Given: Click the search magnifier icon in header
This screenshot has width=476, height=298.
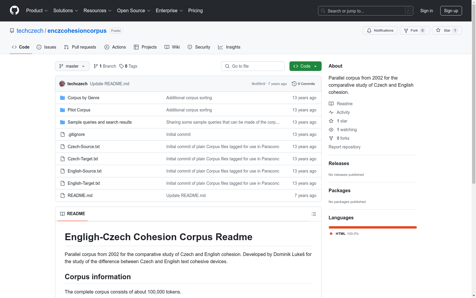Looking at the screenshot, I should 323,11.
